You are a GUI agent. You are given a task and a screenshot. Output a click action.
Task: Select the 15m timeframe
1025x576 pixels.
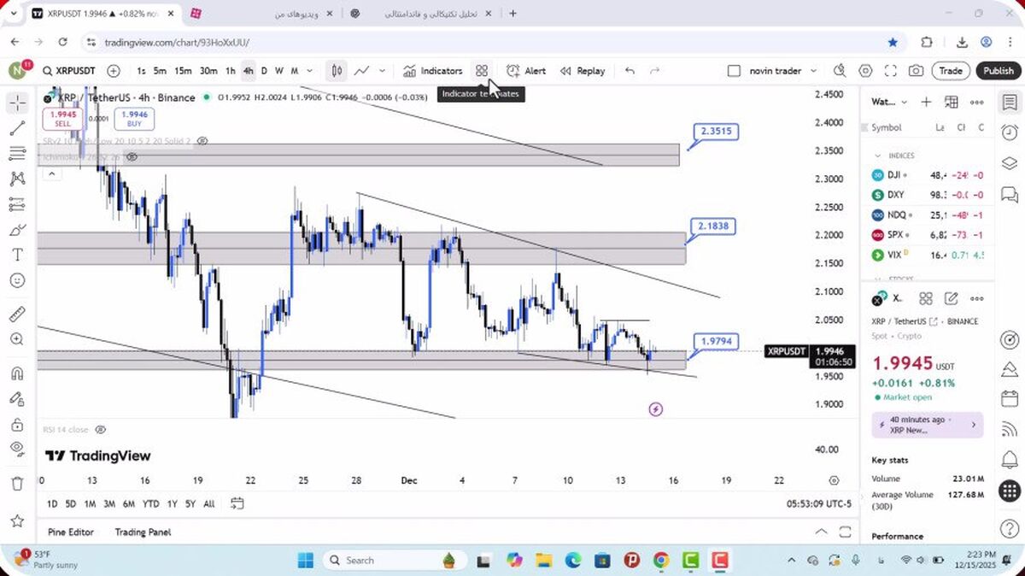tap(183, 71)
